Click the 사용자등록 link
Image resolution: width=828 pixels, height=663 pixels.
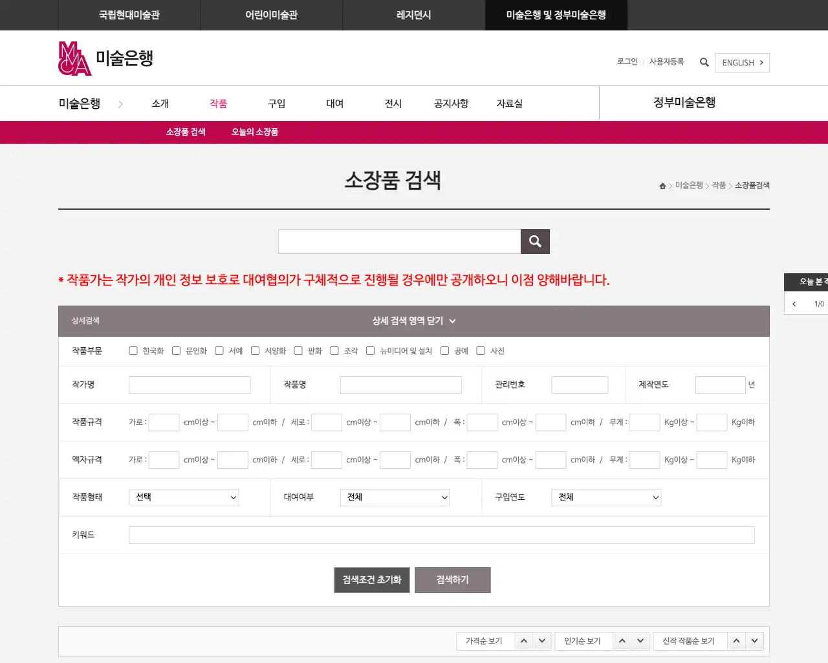667,62
